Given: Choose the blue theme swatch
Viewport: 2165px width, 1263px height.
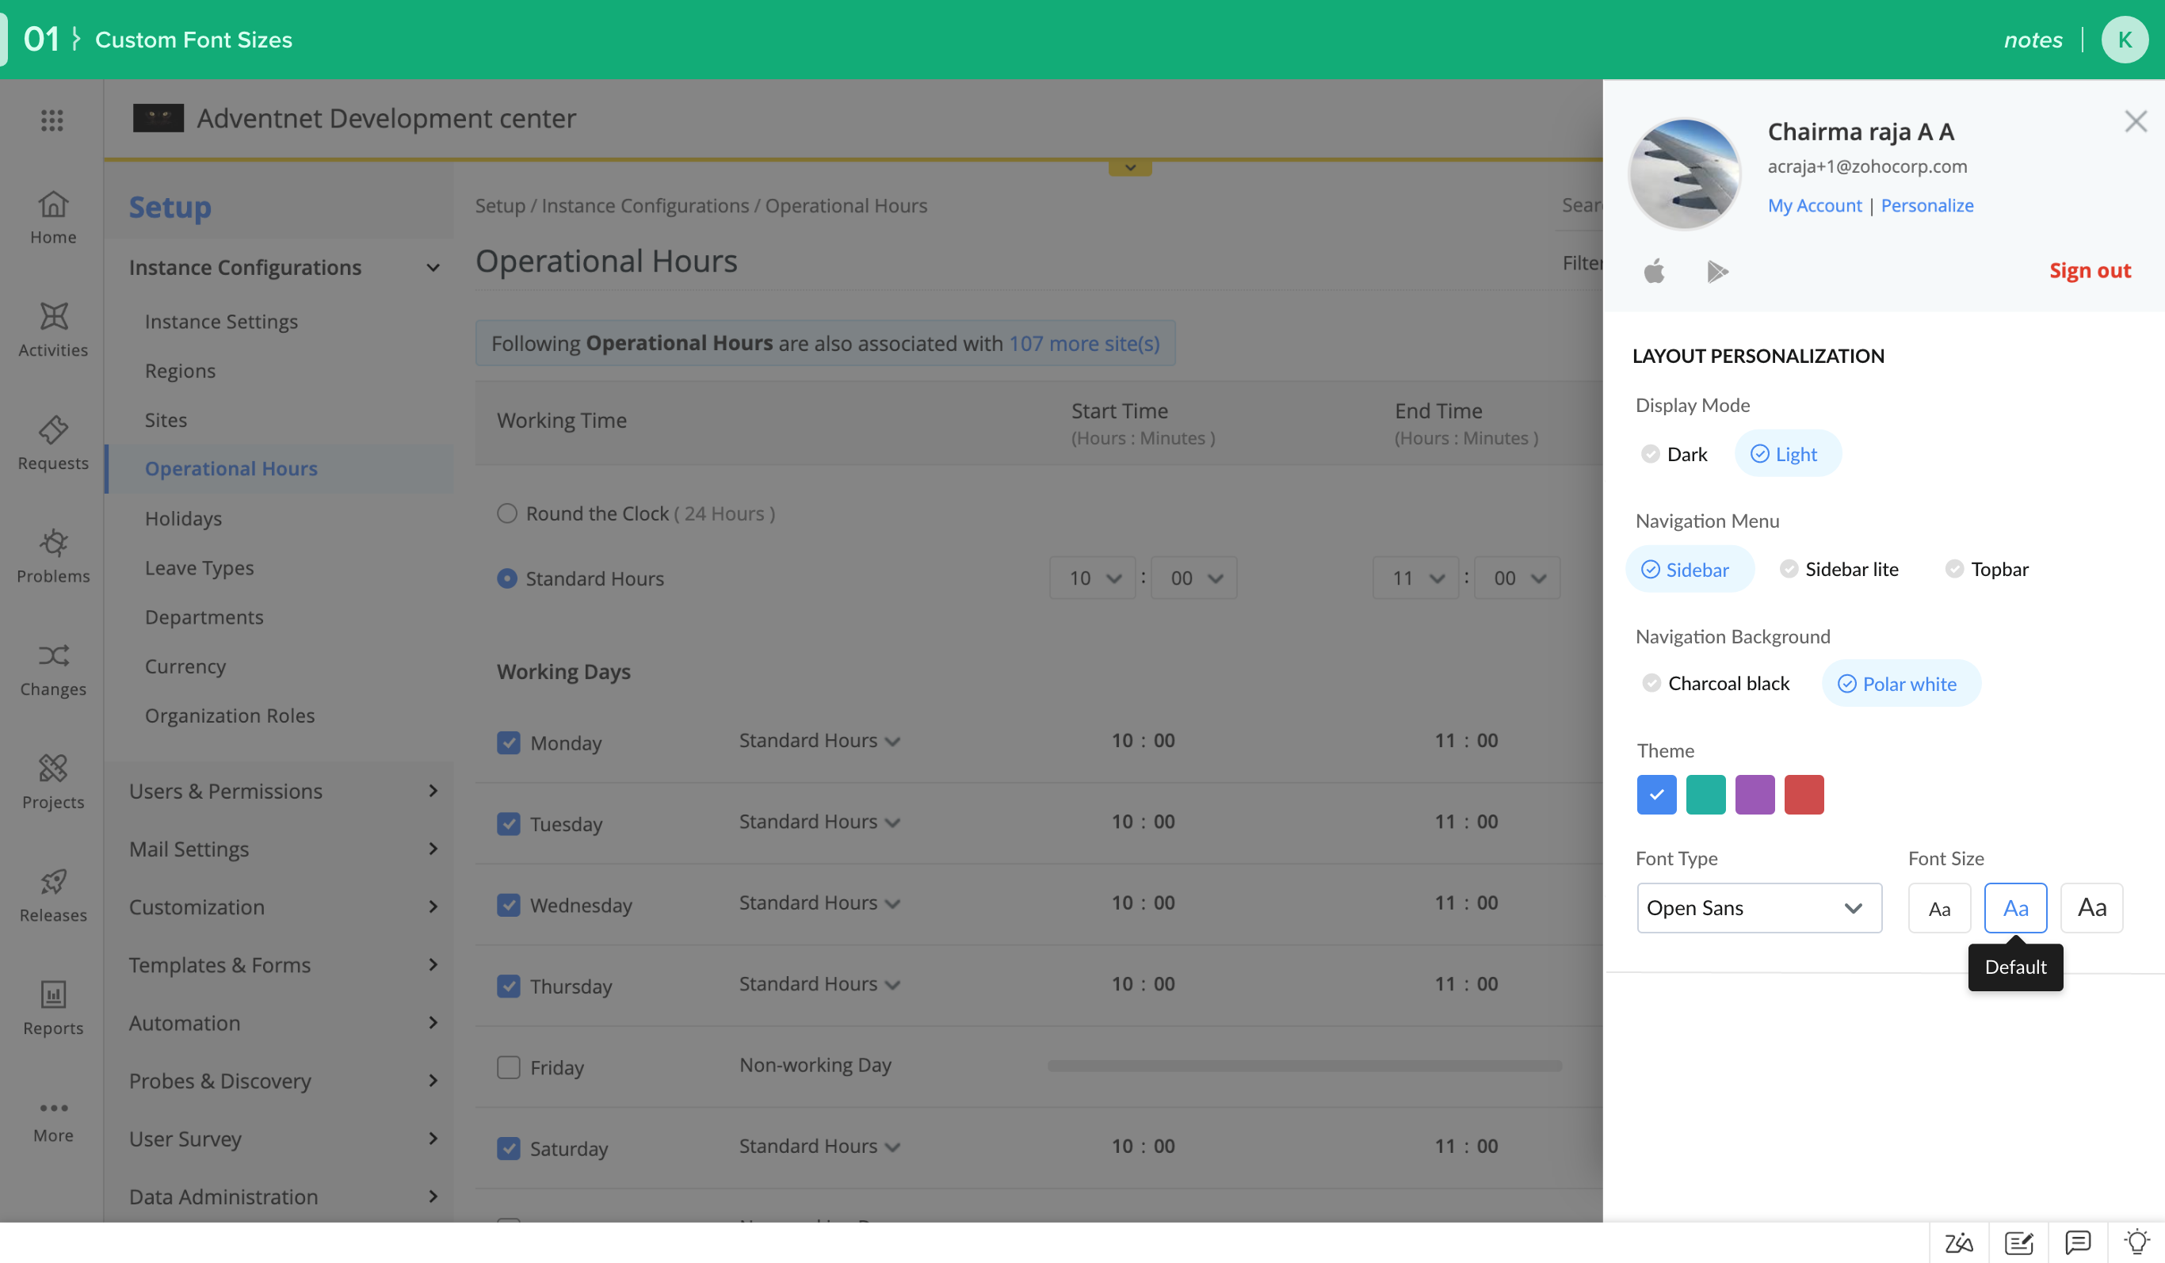Looking at the screenshot, I should coord(1656,795).
